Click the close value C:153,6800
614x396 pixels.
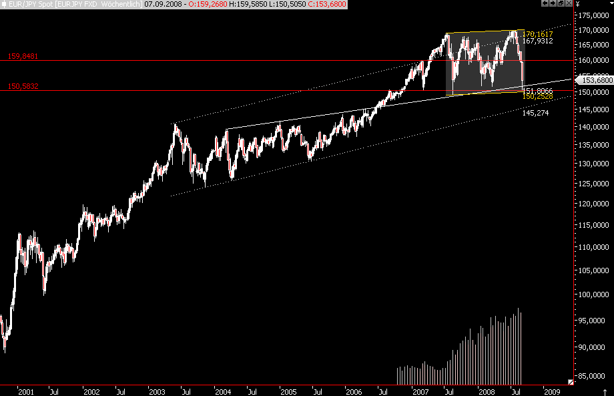327,4
